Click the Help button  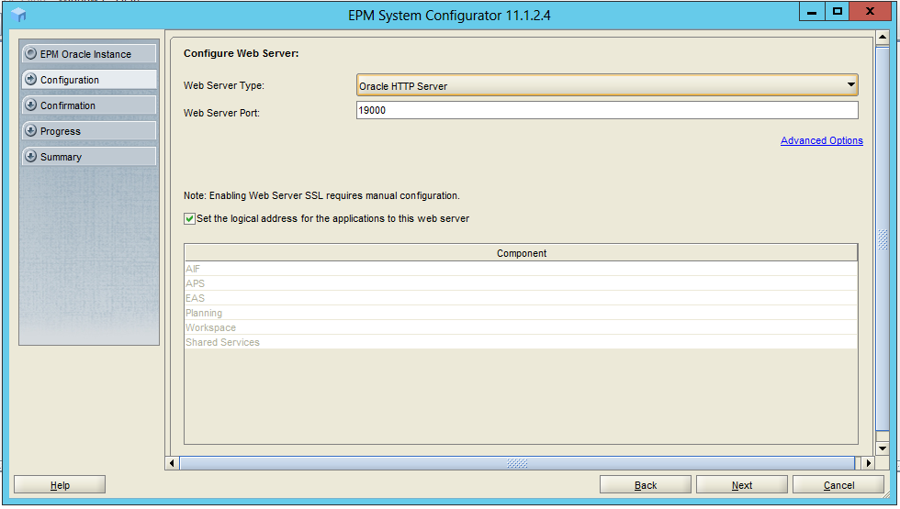click(60, 485)
